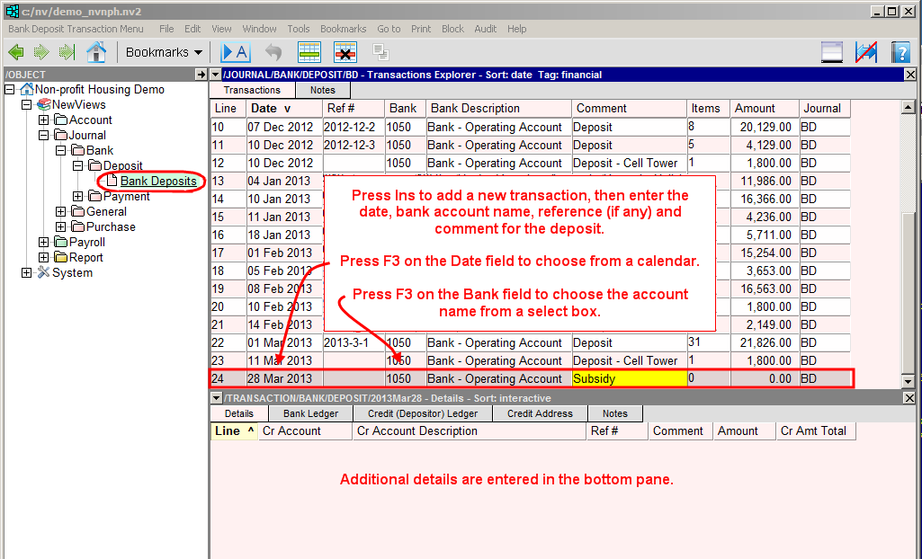Open the Tools menu

(x=298, y=28)
